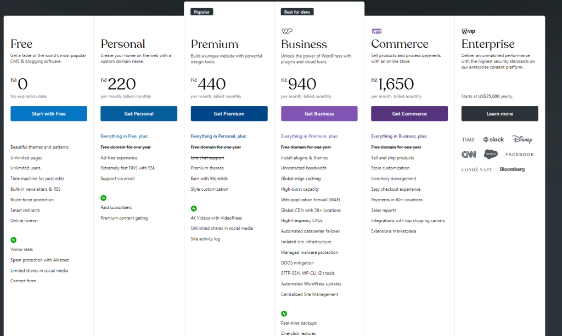Click the Jetpack icon in Free column
Image resolution: width=562 pixels, height=336 pixels.
tap(13, 240)
